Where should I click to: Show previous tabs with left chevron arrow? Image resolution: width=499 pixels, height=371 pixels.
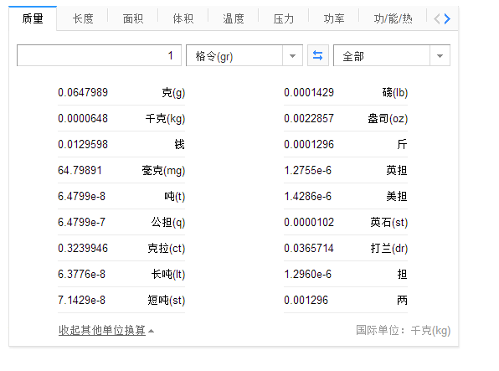(x=437, y=18)
